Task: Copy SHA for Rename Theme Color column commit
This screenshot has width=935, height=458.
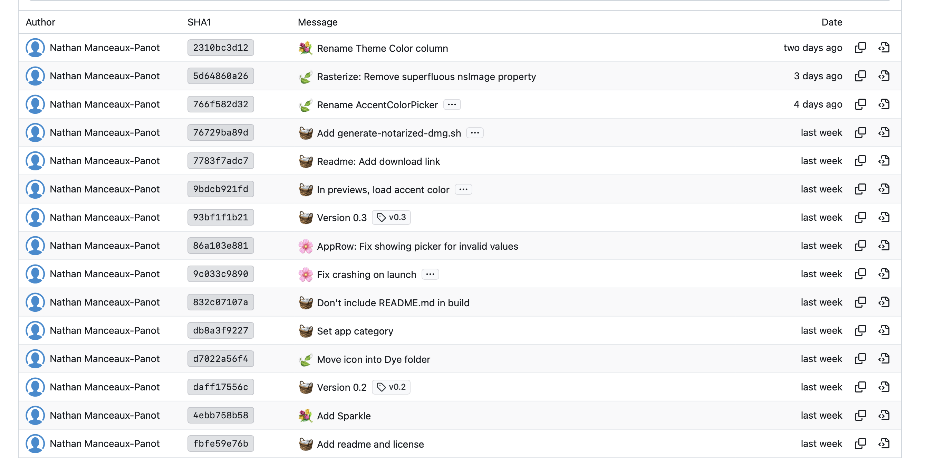Action: point(860,48)
